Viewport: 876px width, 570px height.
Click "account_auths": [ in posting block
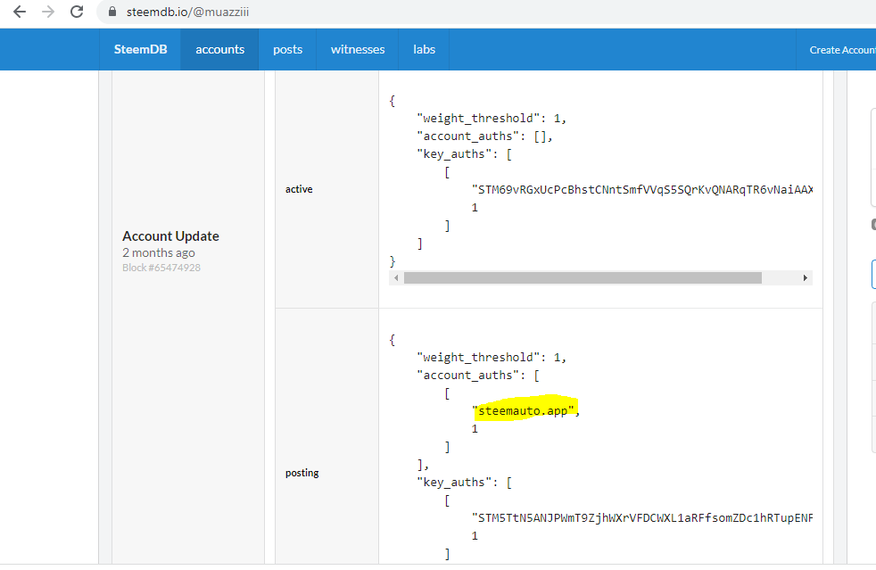[x=478, y=376]
